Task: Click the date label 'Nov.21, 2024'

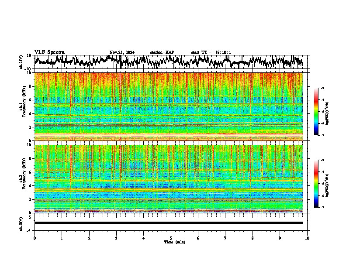Action: 122,52
